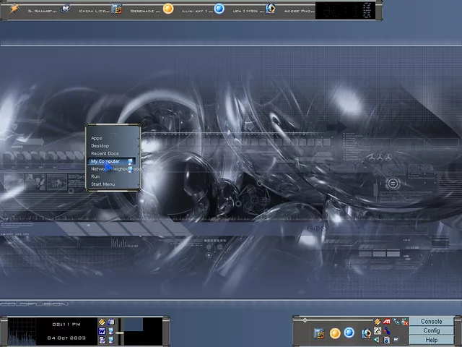Image resolution: width=462 pixels, height=347 pixels.
Task: Click the Winamp icon in bottom-right panel
Action: (x=319, y=333)
